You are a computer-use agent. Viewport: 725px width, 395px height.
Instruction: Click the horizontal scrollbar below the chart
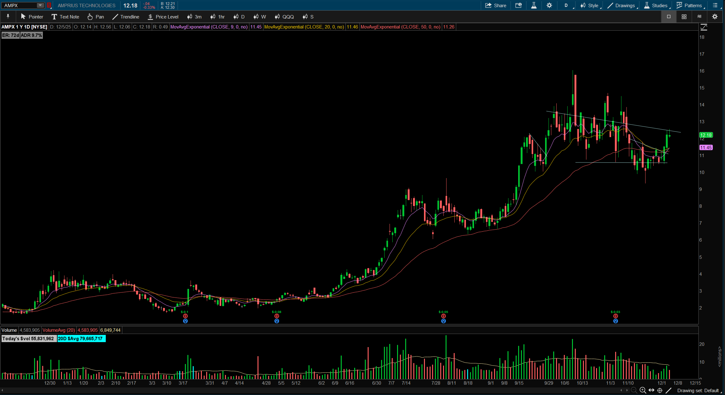pos(313,390)
